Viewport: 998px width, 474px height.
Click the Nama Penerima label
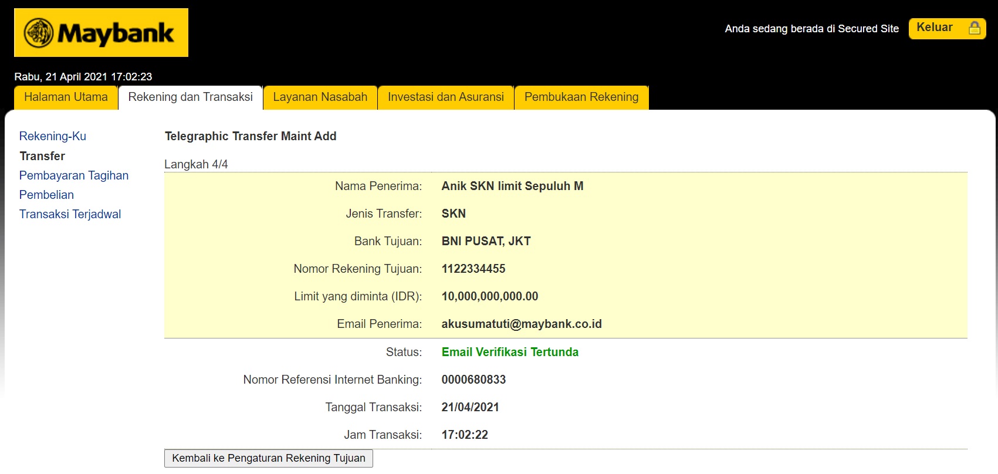click(378, 186)
